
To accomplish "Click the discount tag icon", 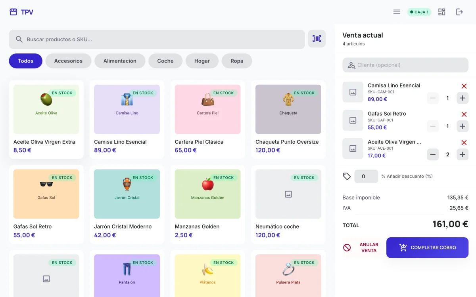I will click(347, 176).
